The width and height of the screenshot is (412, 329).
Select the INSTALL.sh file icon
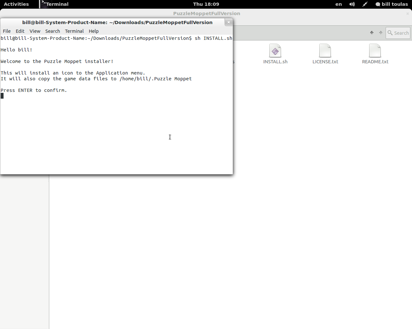275,51
